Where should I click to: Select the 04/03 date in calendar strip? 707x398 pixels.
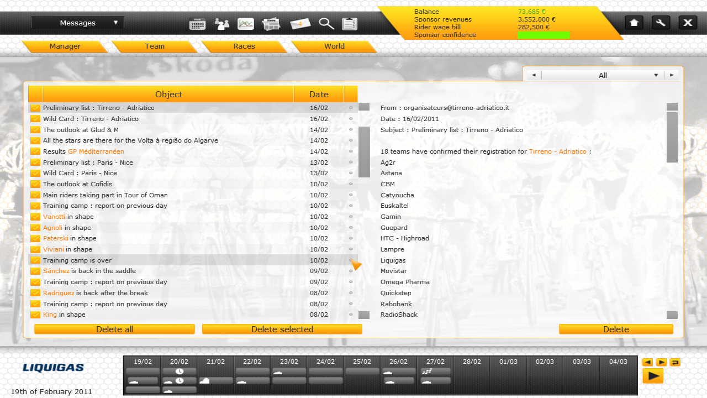[x=618, y=362]
